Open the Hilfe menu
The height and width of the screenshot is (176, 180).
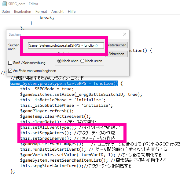click(72, 12)
